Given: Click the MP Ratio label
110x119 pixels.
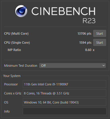Looking at the screenshot, I should (x=14, y=50).
